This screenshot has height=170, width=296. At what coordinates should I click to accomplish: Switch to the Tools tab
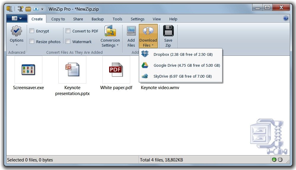pos(117,19)
